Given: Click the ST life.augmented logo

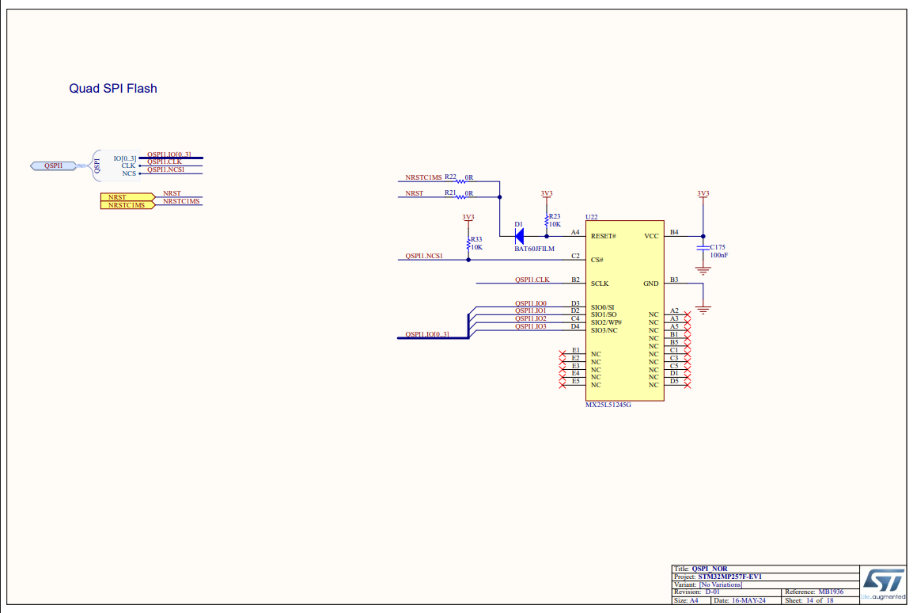Looking at the screenshot, I should pyautogui.click(x=883, y=584).
